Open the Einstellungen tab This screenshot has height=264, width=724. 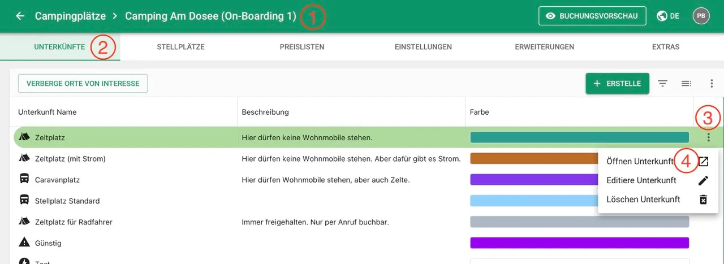pyautogui.click(x=423, y=47)
